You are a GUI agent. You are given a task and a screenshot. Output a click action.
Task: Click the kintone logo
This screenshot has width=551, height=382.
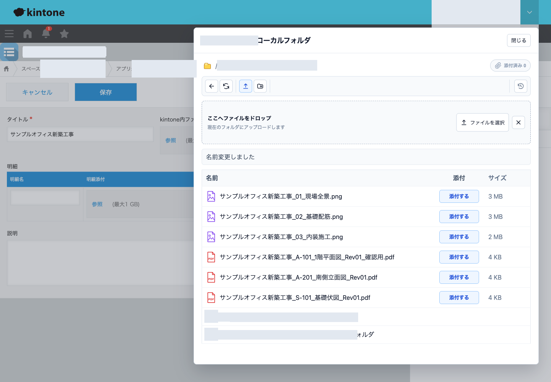pyautogui.click(x=39, y=12)
